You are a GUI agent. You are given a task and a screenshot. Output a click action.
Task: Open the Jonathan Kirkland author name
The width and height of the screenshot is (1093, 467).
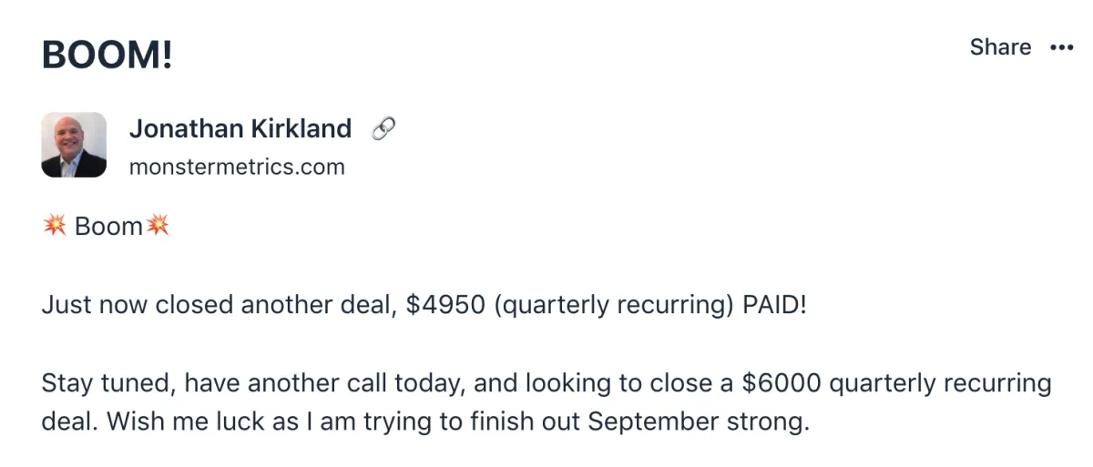[x=240, y=129]
